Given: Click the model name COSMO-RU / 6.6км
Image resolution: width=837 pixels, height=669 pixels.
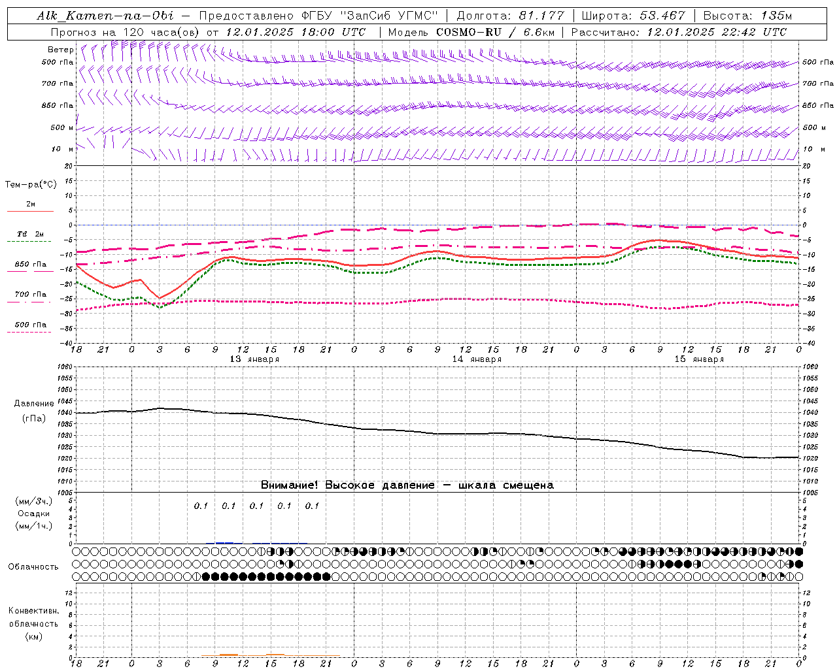Looking at the screenshot, I should [495, 32].
